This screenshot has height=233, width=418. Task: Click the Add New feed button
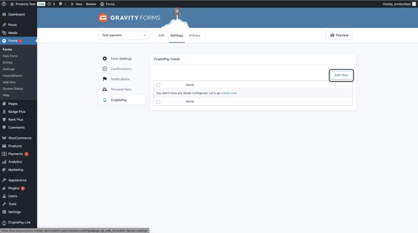click(341, 75)
